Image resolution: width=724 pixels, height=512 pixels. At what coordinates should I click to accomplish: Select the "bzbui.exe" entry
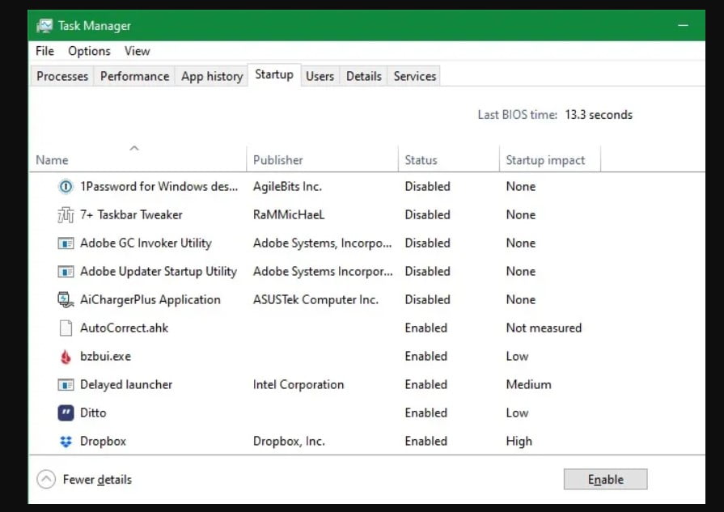[x=105, y=357]
